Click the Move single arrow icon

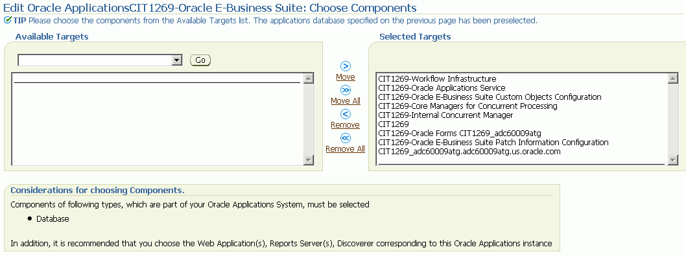point(345,66)
